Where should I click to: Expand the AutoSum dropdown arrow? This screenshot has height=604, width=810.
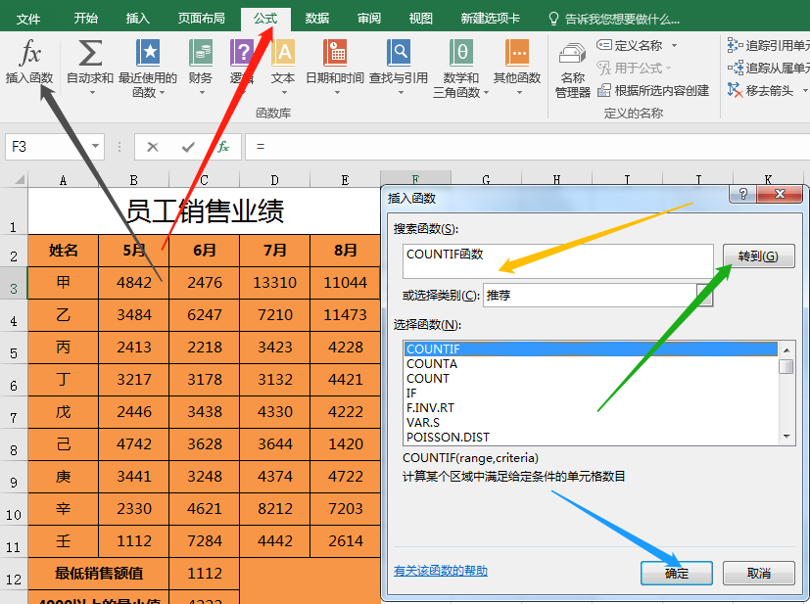[x=92, y=93]
